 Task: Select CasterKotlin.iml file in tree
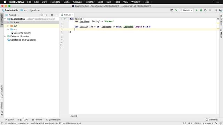[21, 33]
